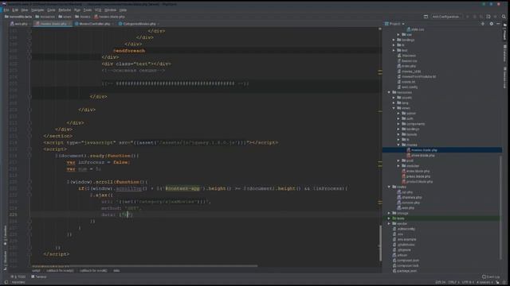510x286 pixels.
Task: Click the tool windows icon in bottom-left corner
Action: pos(6,282)
